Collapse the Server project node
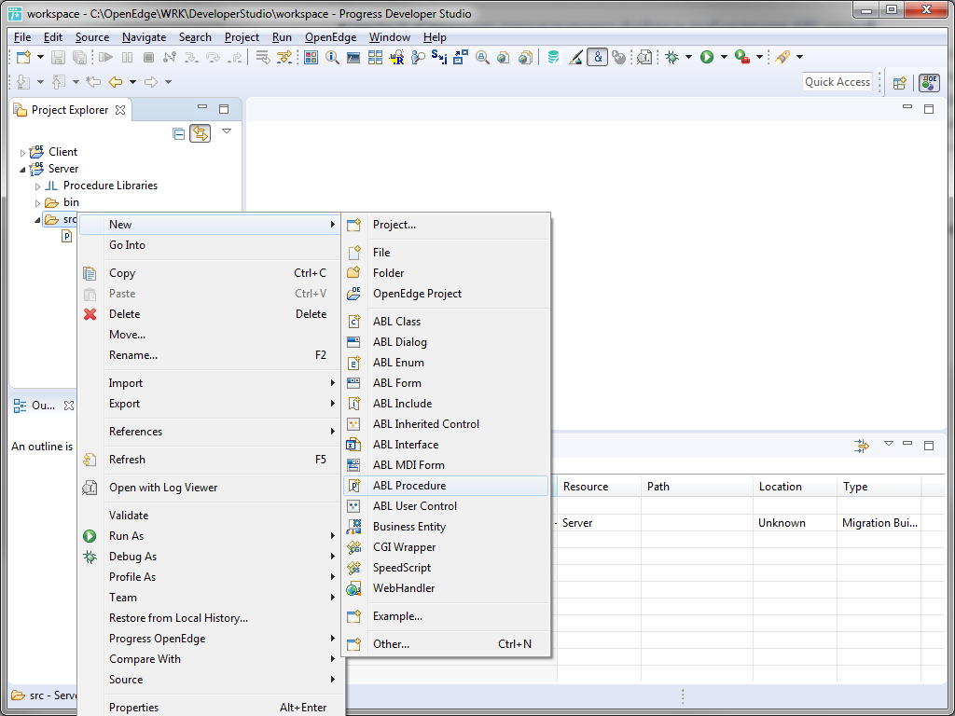This screenshot has width=955, height=716. 23,170
